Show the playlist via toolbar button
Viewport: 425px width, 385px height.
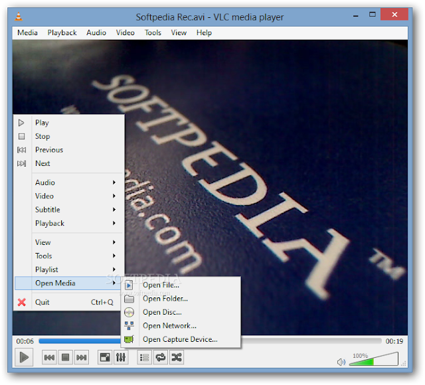(145, 357)
